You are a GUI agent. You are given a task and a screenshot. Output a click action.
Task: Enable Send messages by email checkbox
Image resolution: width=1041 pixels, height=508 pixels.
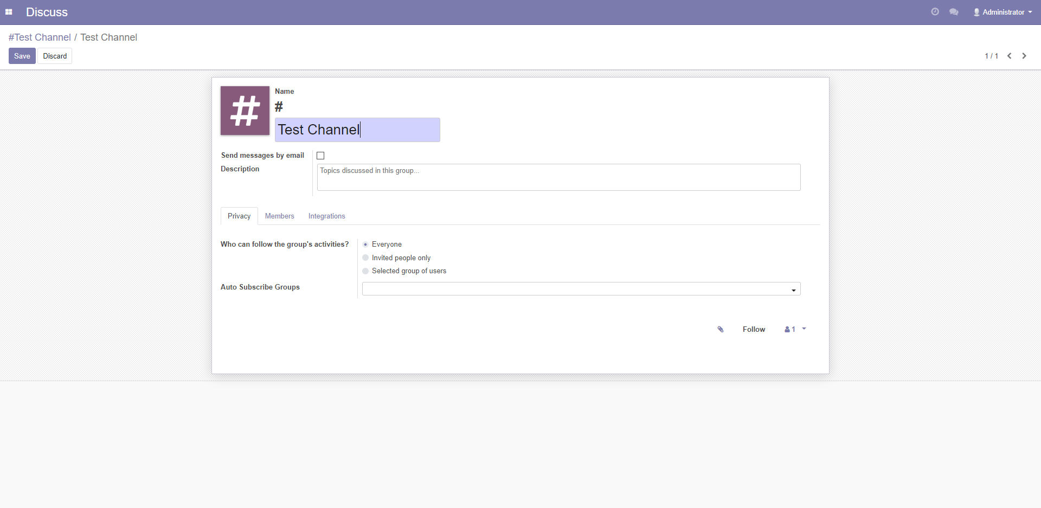click(x=320, y=156)
